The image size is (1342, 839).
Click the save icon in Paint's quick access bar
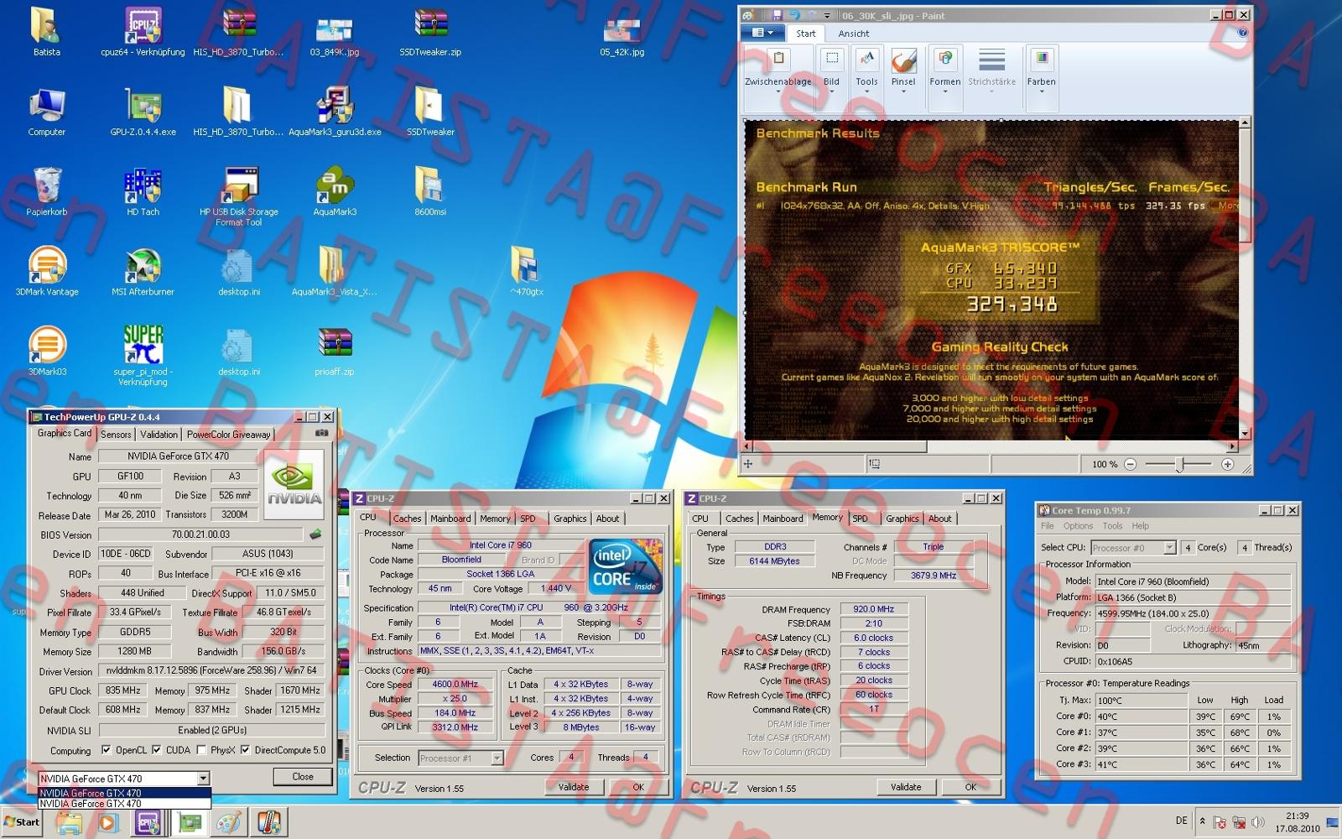coord(778,15)
